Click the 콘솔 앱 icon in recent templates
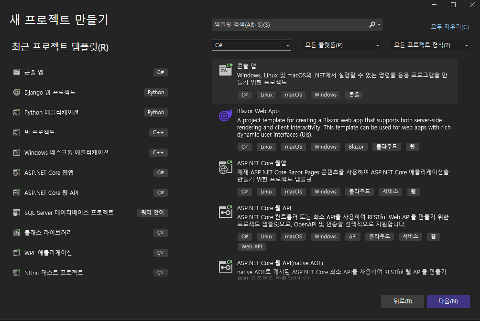The width and height of the screenshot is (480, 321). click(17, 72)
